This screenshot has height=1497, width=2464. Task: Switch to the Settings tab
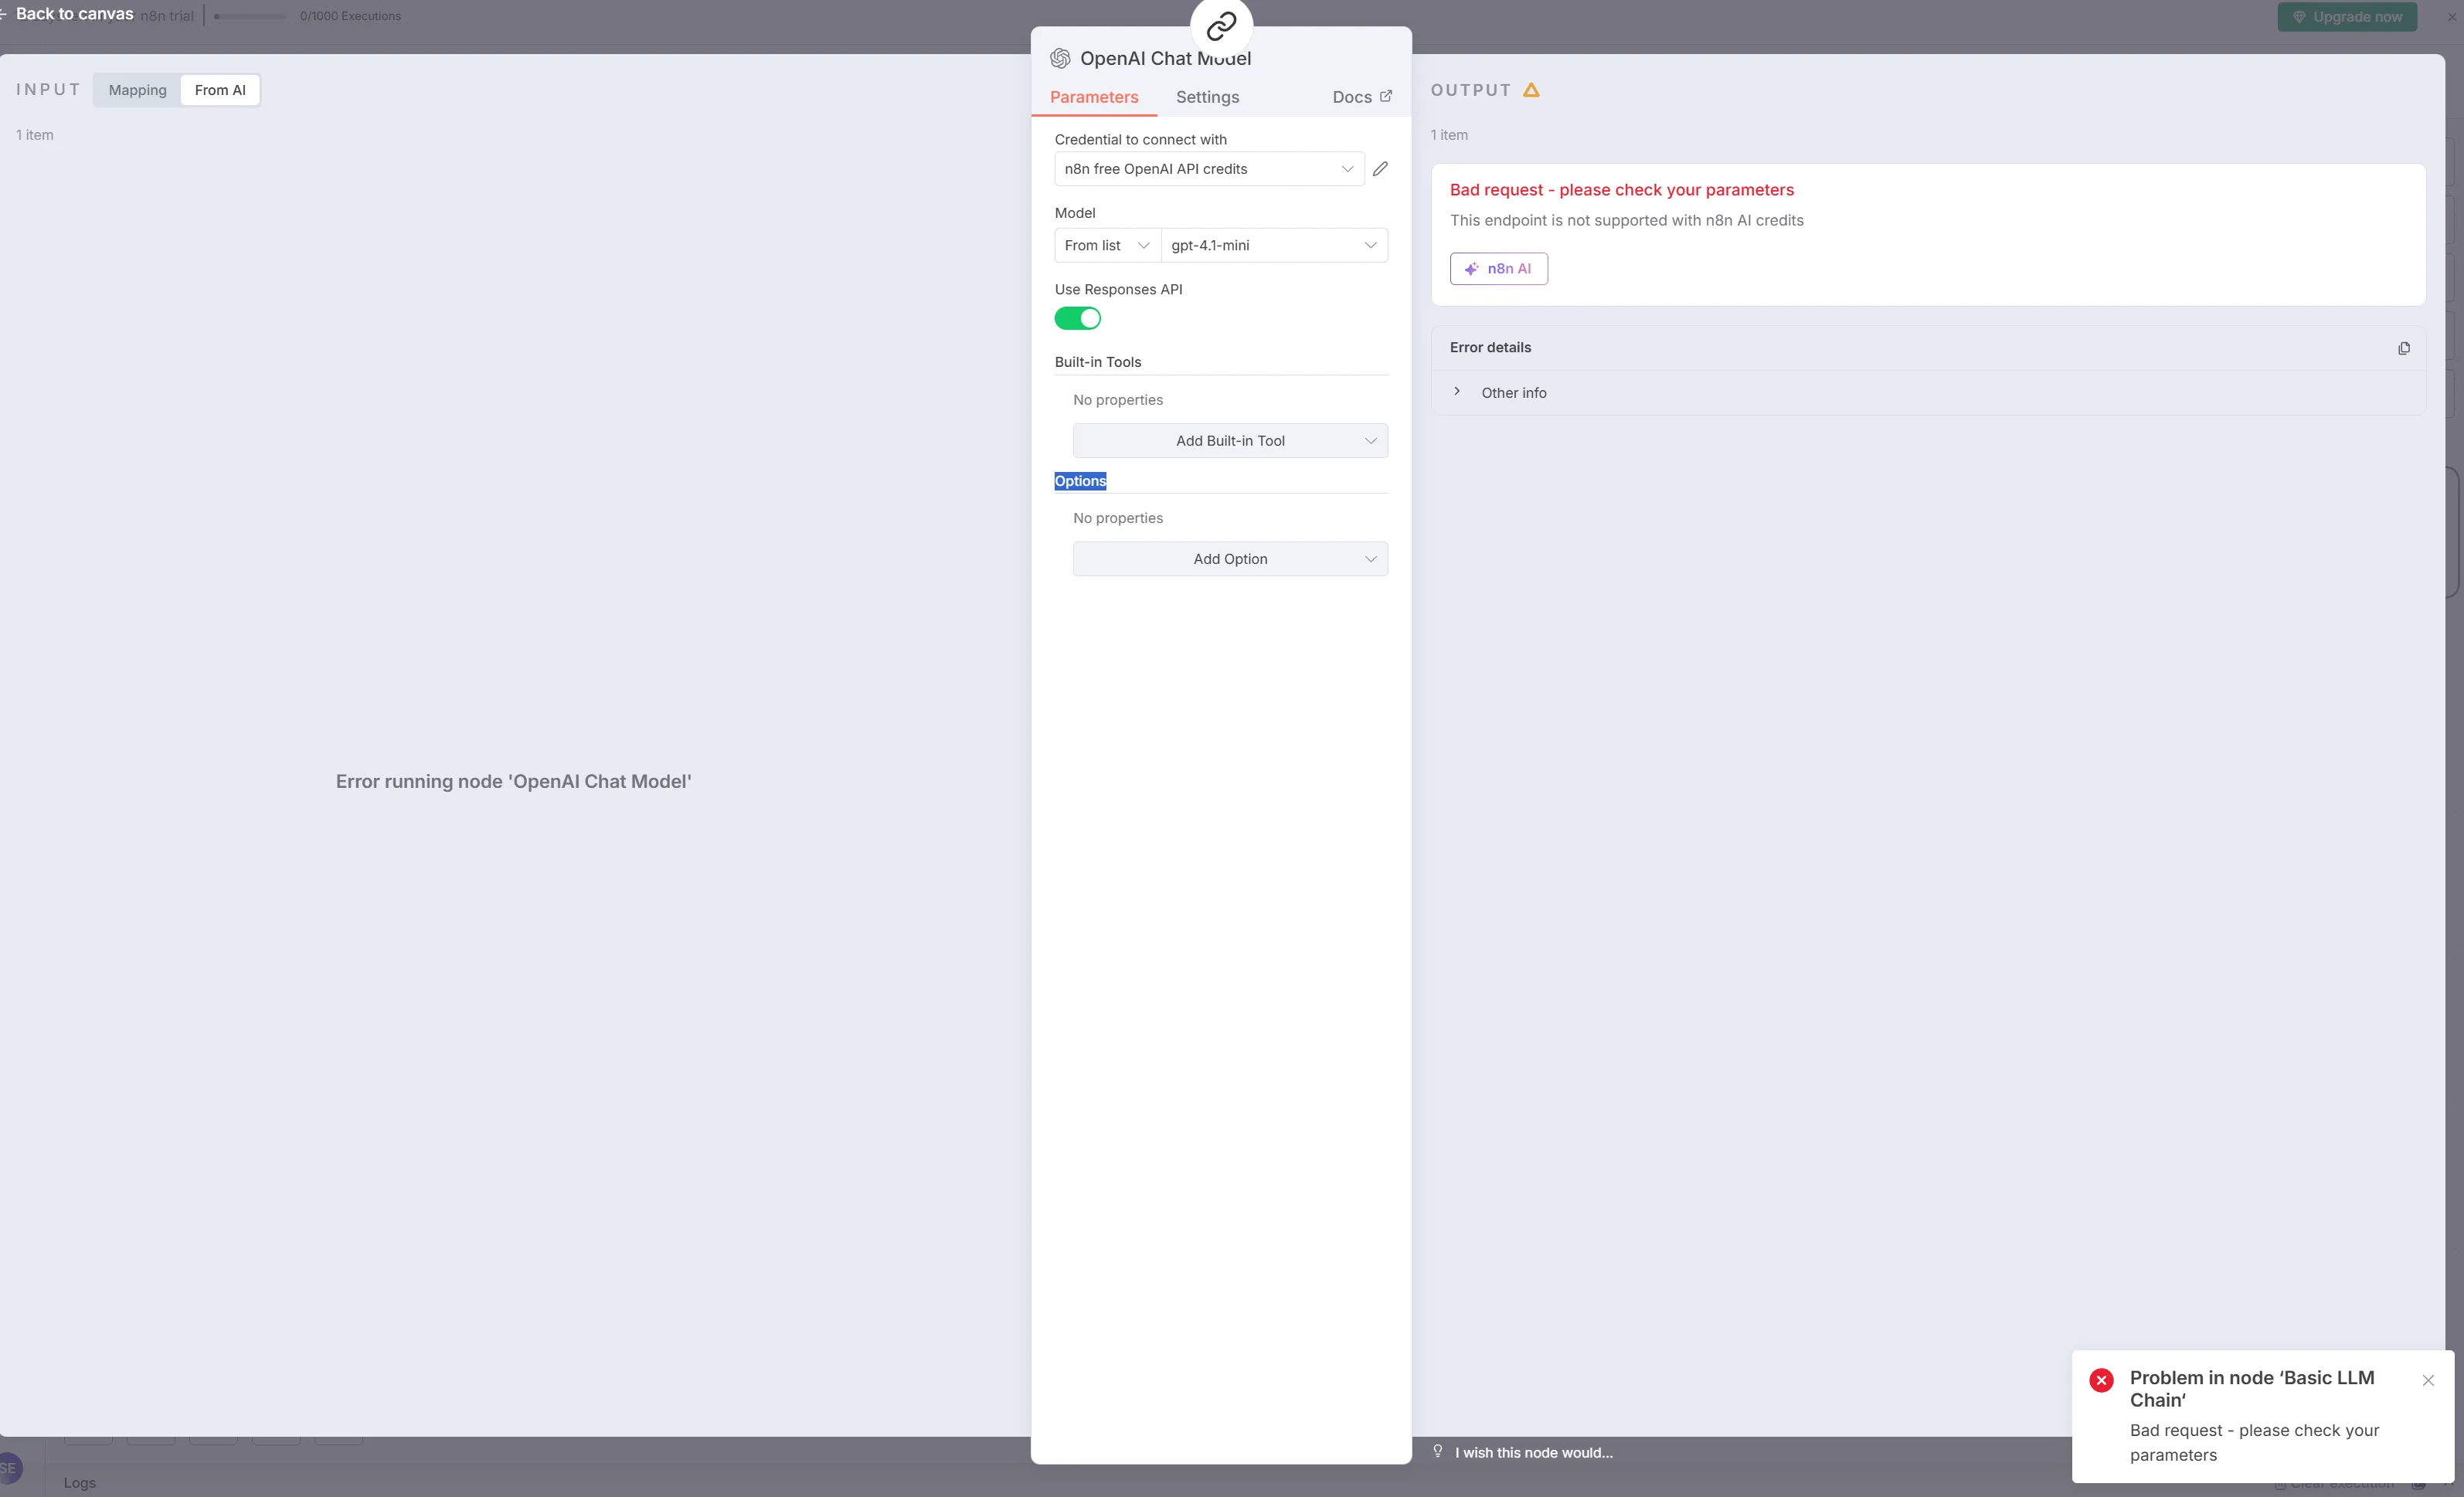pyautogui.click(x=1207, y=97)
